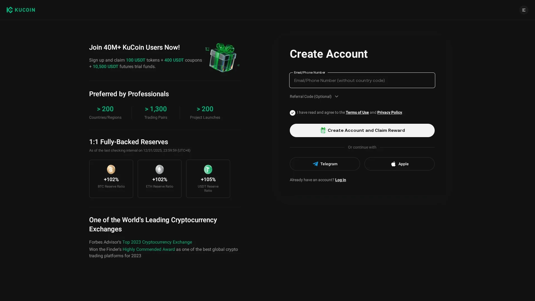Click the '> 1,300' Trading Pairs stat
This screenshot has height=301, width=535.
coord(156,113)
